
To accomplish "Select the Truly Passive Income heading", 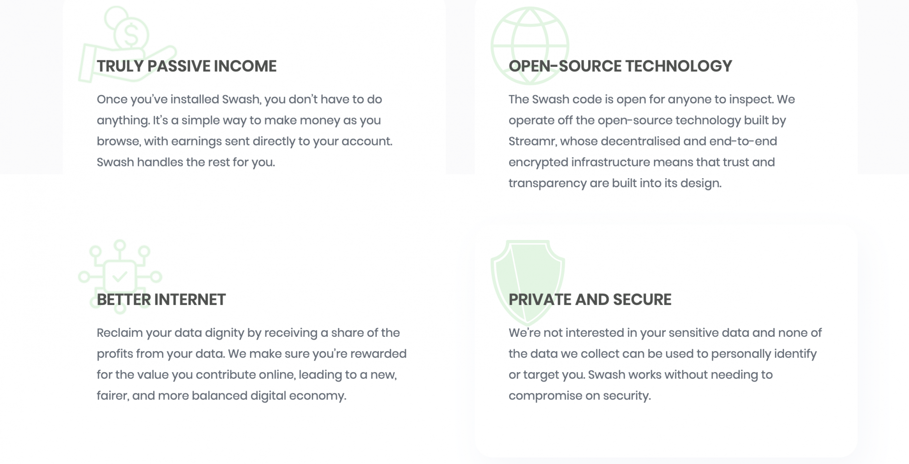I will (x=186, y=66).
